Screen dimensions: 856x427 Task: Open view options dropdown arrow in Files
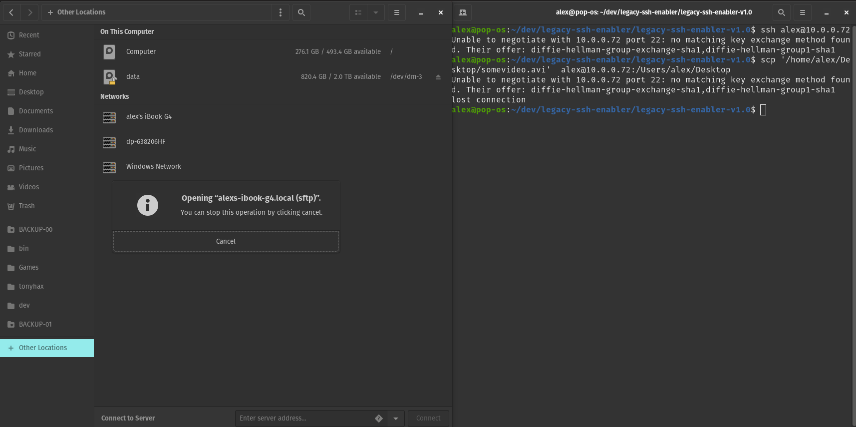click(x=376, y=12)
